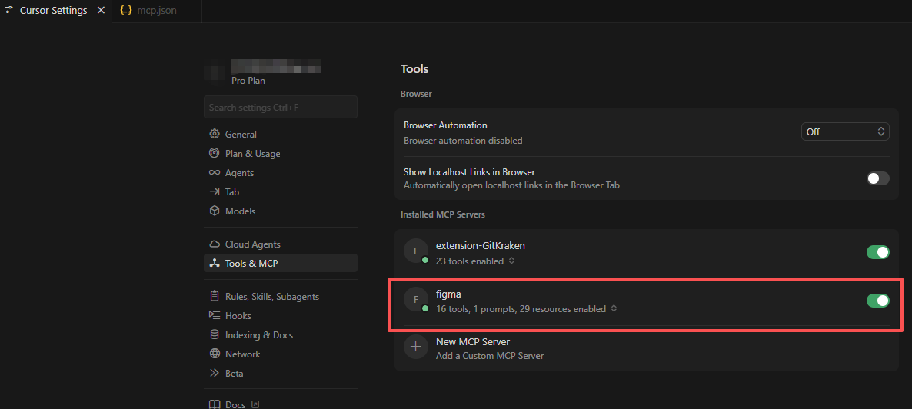This screenshot has width=912, height=409.
Task: Open Network settings section
Action: pos(281,354)
